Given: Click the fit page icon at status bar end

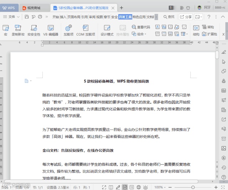Looking at the screenshot, I should (223, 187).
